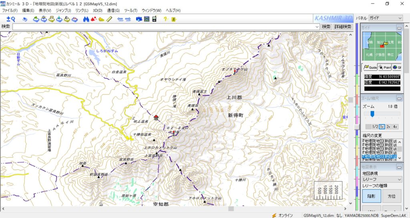Image resolution: width=410 pixels, height=218 pixels.
Task: Switch to the Guide tab
Action: [370, 67]
